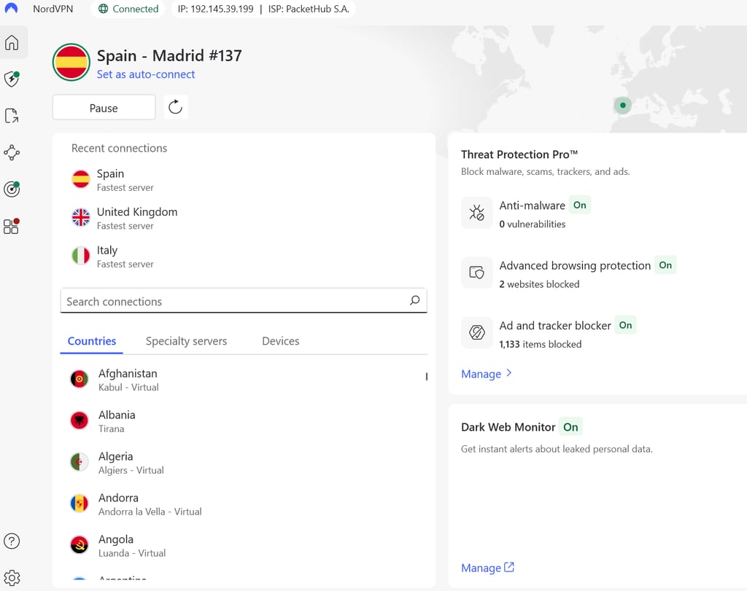This screenshot has width=747, height=591.
Task: Click the Italy flag in recents
Action: (x=80, y=256)
